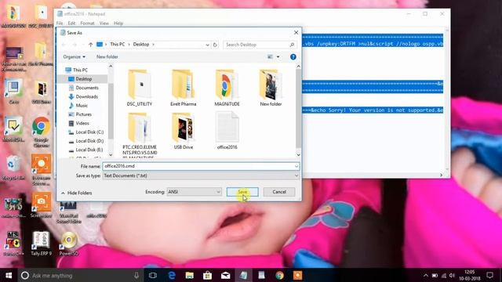Open Google Chrome from taskbar

279,275
